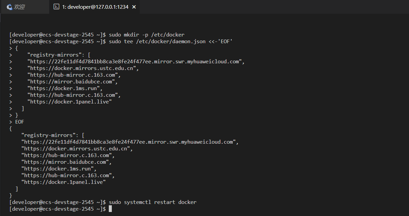This screenshot has height=216, width=409.
Task: Click the empty tab bar area right of the terminal tab
Action: tap(269, 7)
